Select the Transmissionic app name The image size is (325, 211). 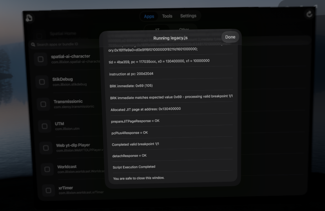pyautogui.click(x=68, y=102)
